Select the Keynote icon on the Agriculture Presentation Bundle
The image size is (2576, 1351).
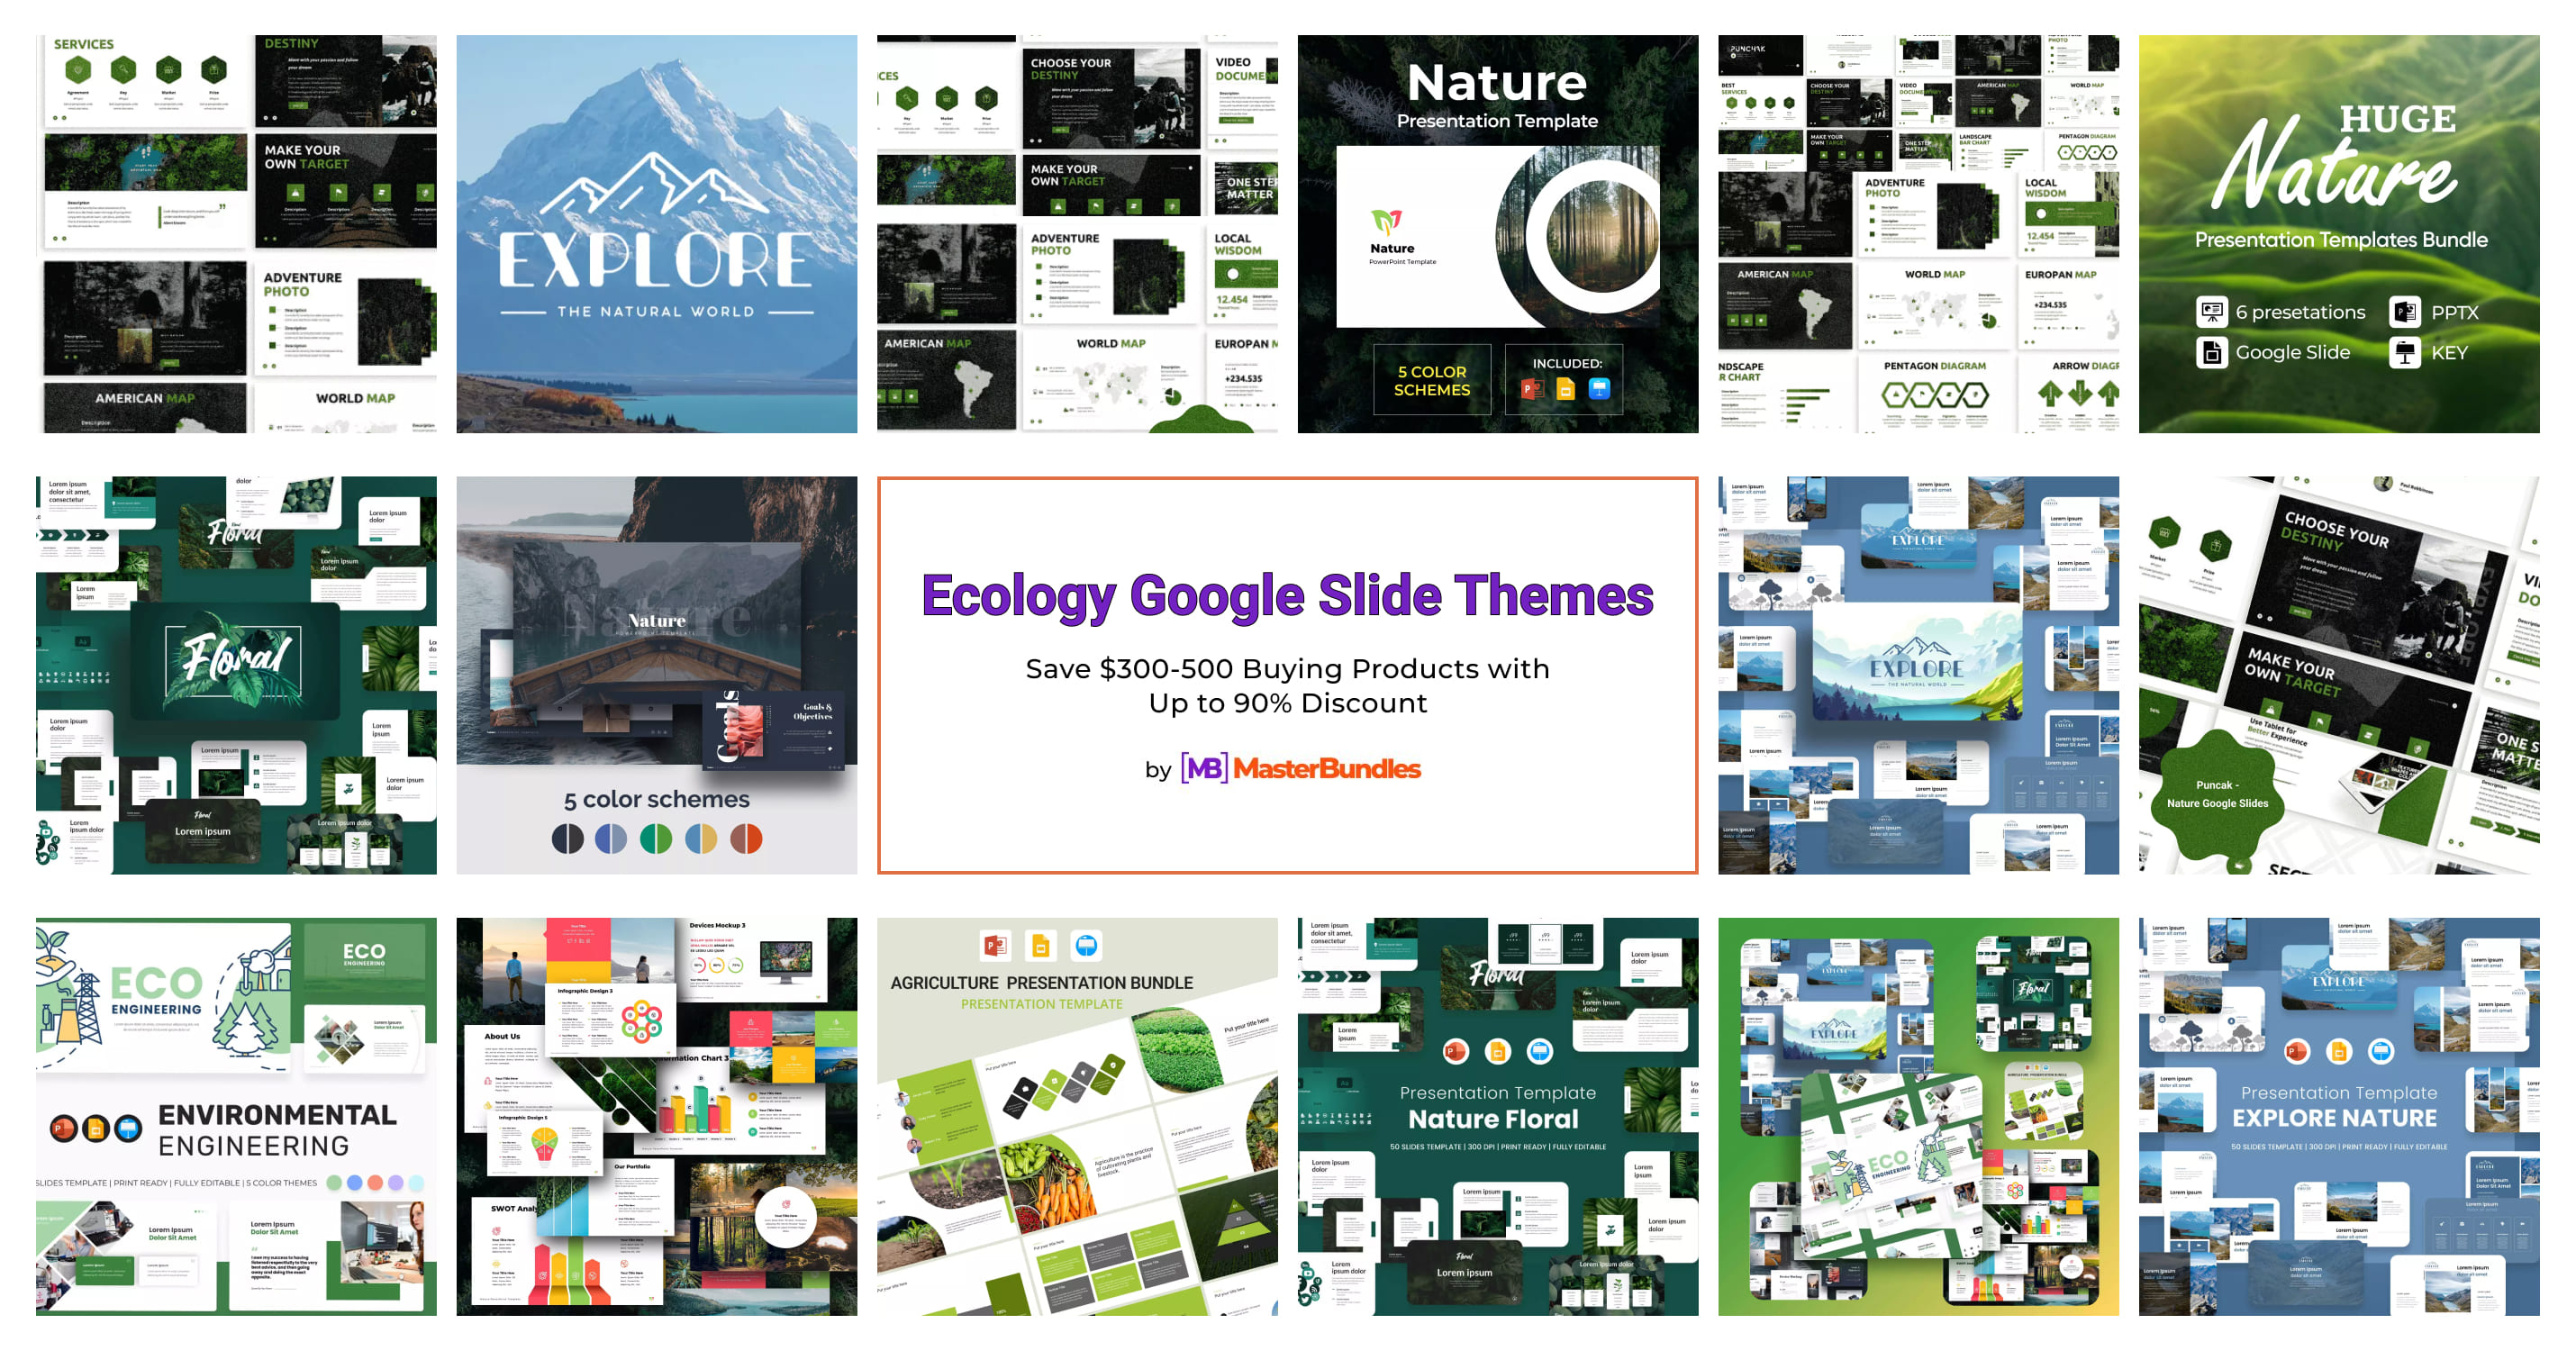1088,946
